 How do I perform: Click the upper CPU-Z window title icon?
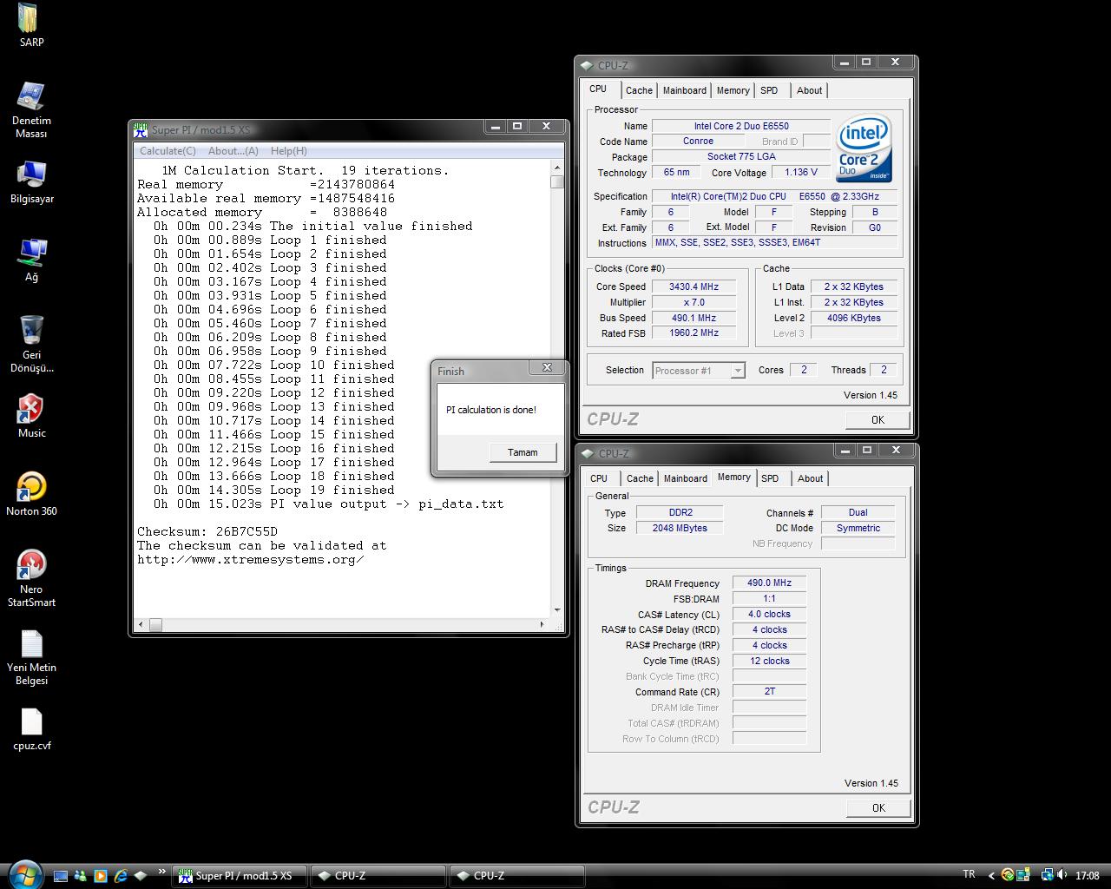click(587, 66)
